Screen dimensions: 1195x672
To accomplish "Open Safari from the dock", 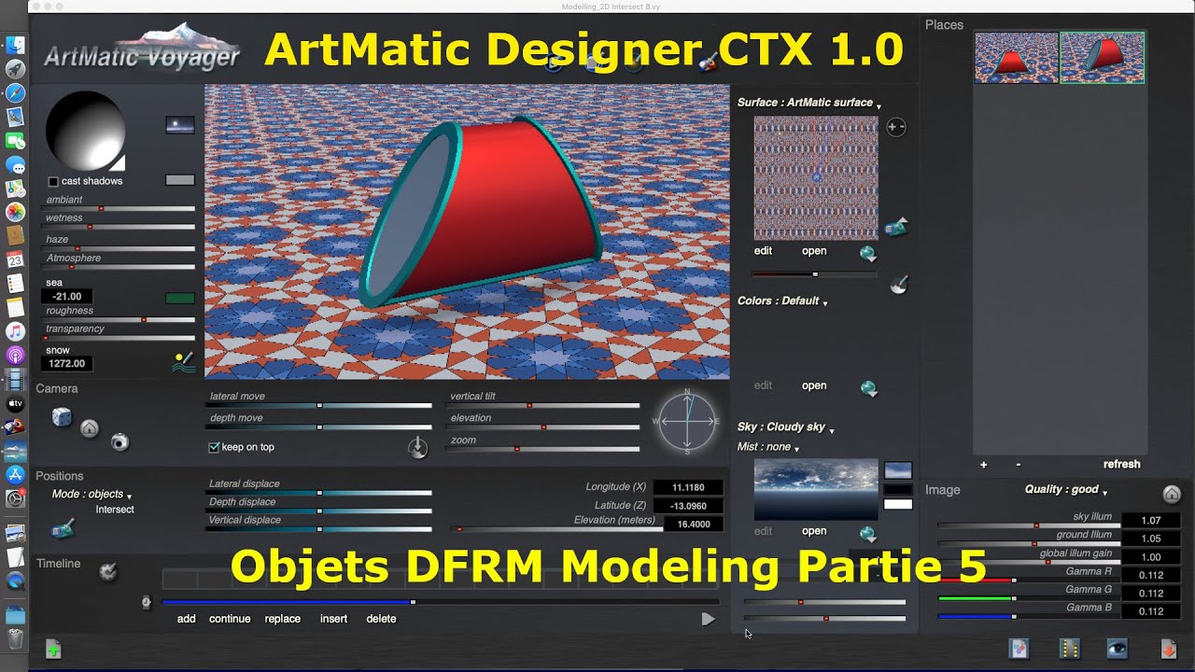I will pyautogui.click(x=15, y=93).
